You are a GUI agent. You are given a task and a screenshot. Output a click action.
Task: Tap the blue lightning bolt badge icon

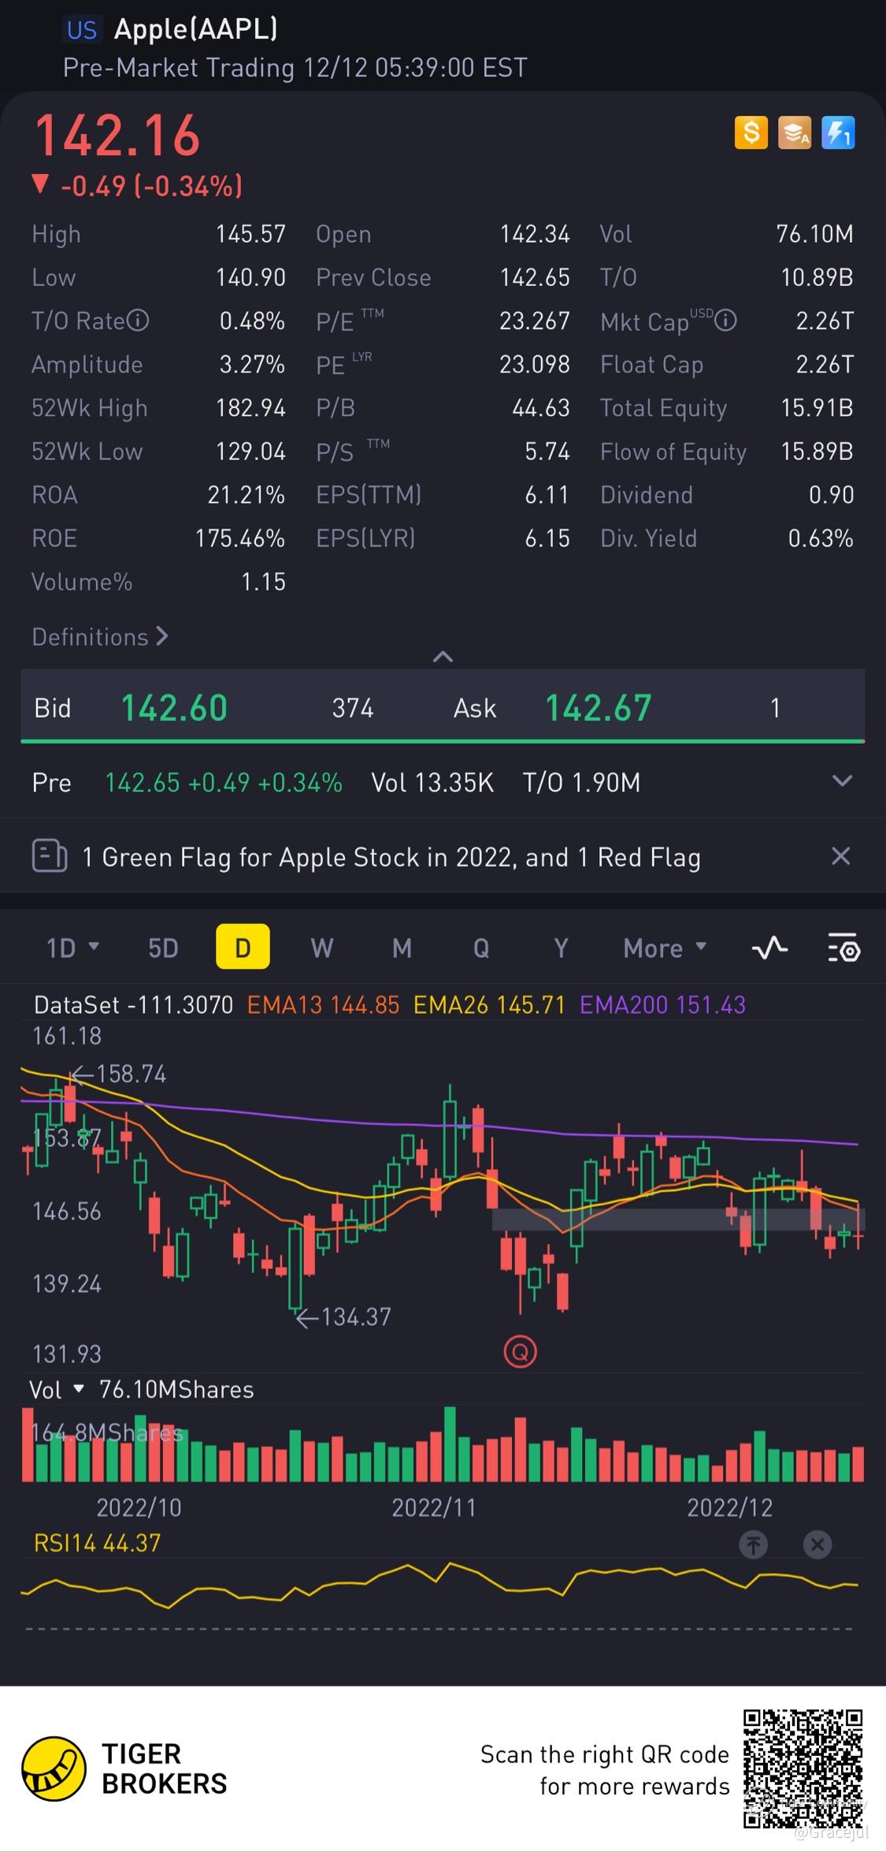[838, 132]
